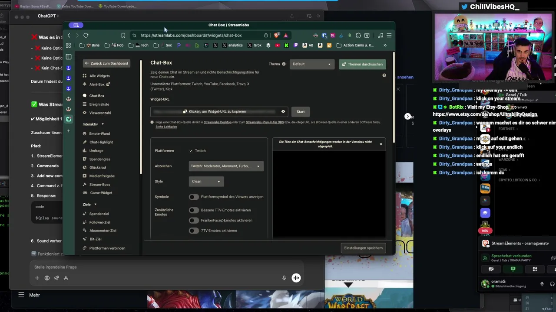Open the Grok bookmark
The width and height of the screenshot is (556, 312).
coord(254,45)
